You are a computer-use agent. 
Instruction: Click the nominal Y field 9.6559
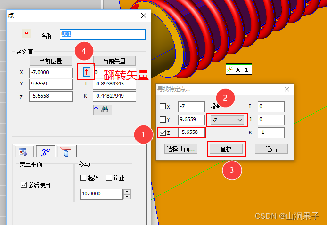click(x=51, y=84)
